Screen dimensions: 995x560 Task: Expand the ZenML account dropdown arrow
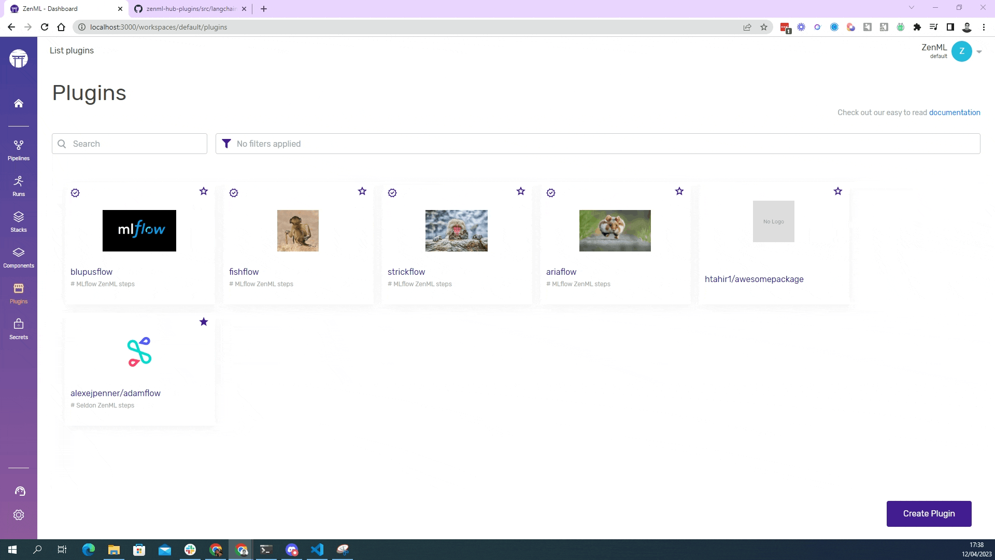pos(979,51)
